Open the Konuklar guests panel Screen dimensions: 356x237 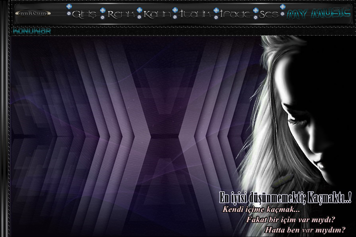coord(32,31)
